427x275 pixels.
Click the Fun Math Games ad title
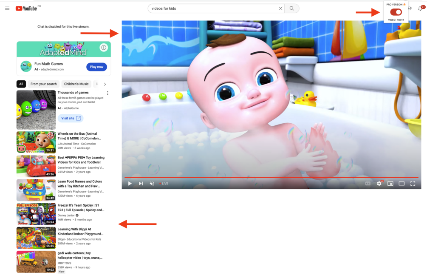[x=48, y=64]
